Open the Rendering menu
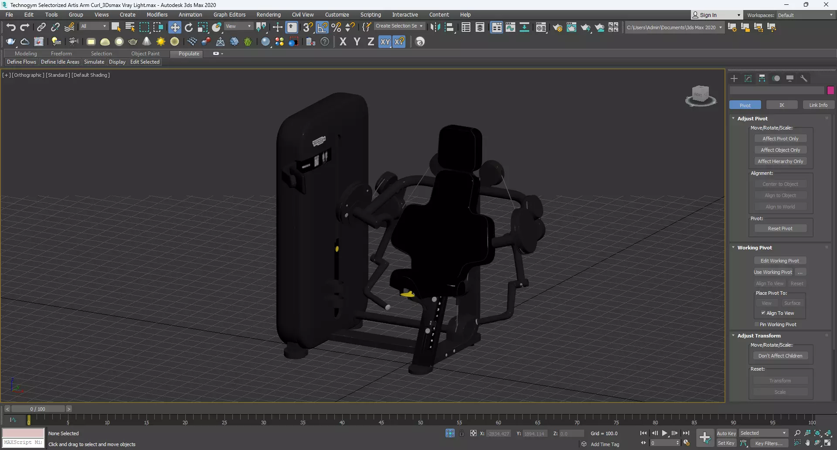This screenshot has width=837, height=450. coord(269,15)
